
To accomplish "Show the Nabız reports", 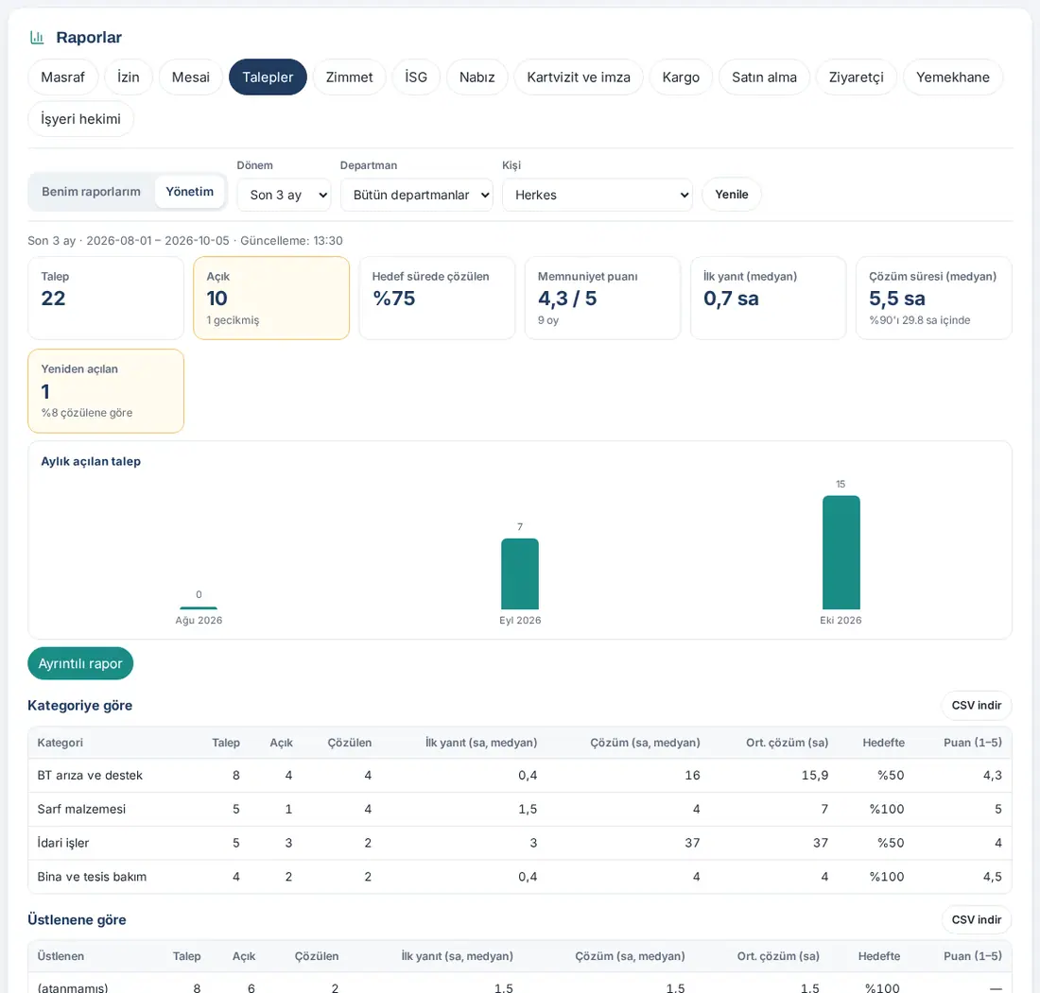I will point(477,77).
